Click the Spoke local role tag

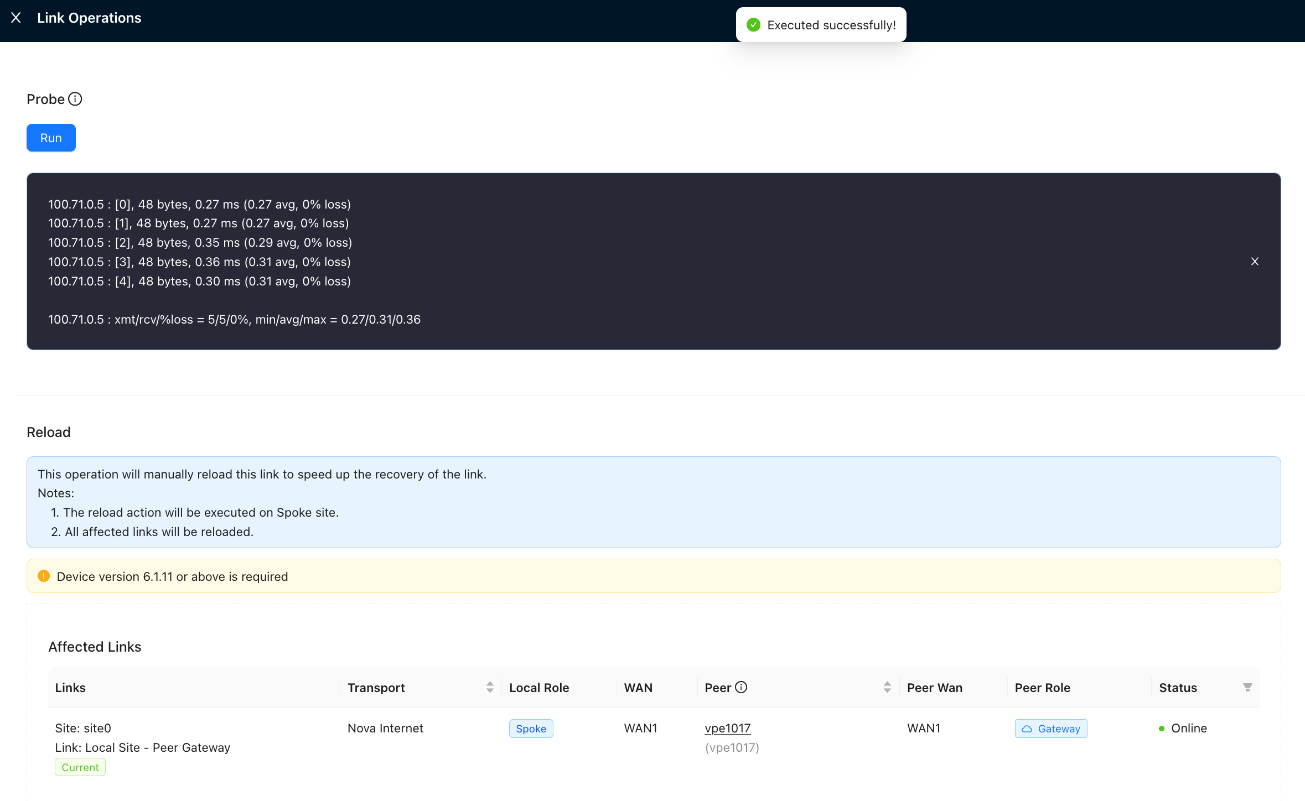(x=531, y=729)
